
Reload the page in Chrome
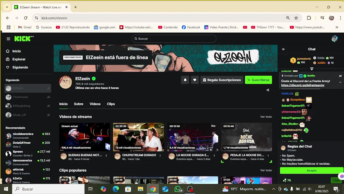click(26, 18)
